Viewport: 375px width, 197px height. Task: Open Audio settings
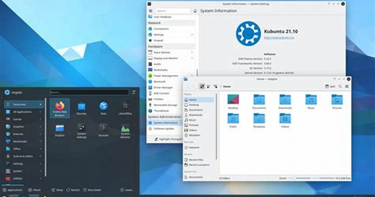point(171,64)
